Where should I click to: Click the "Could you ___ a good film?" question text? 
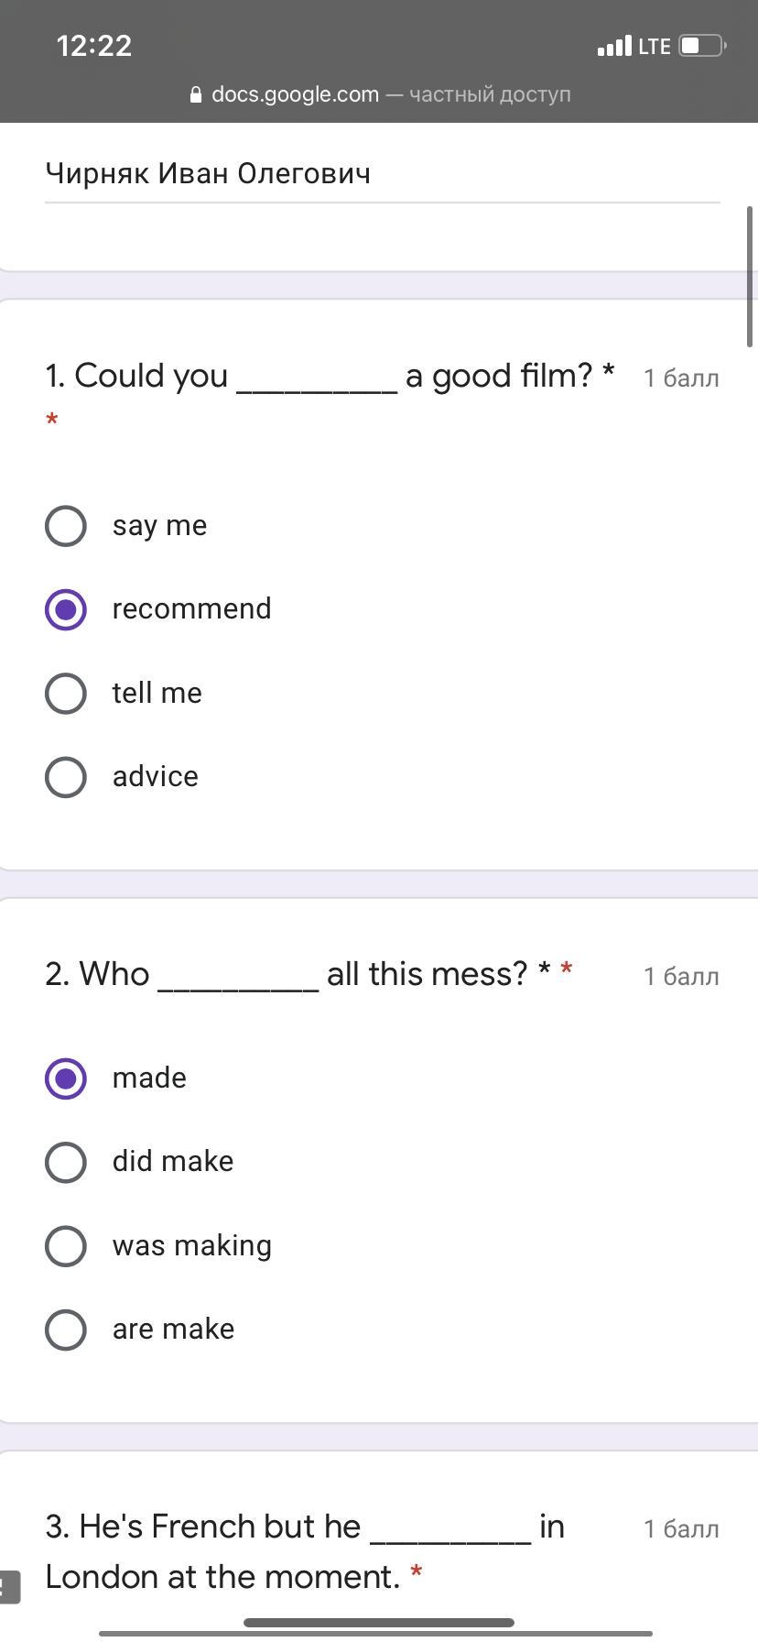[330, 376]
